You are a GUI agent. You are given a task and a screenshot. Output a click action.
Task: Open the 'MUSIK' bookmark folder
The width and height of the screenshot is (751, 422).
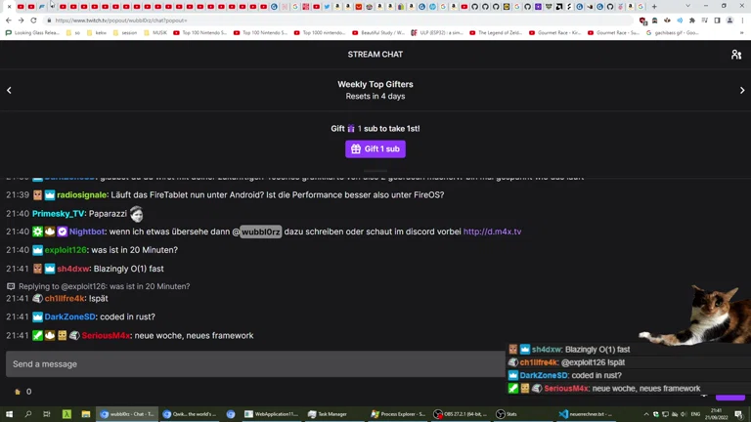coord(156,33)
